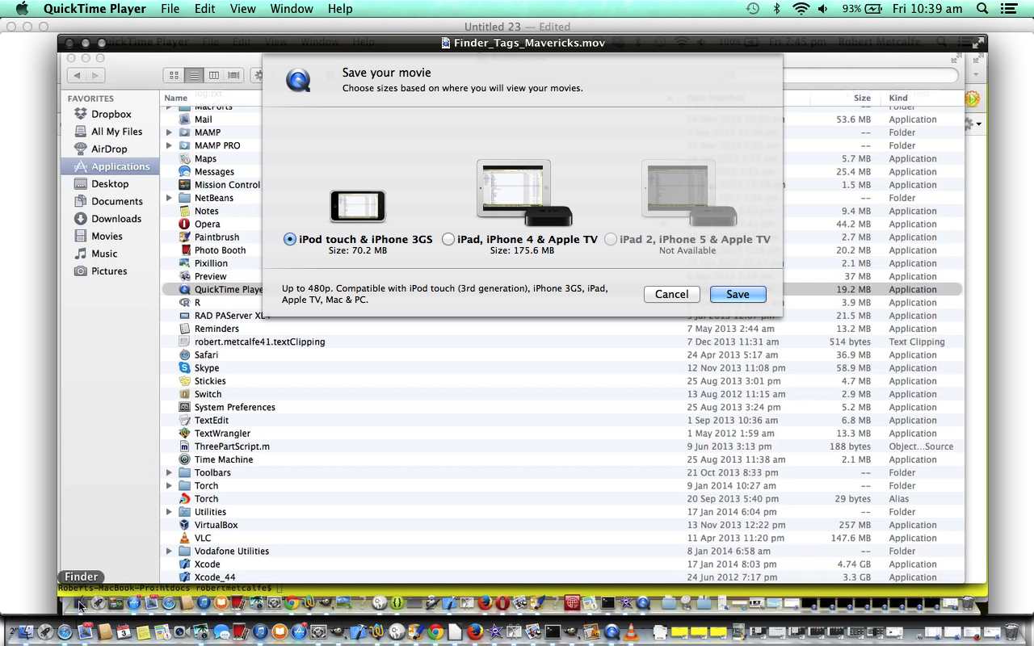1034x646 pixels.
Task: Switch Finder to icon view
Action: [174, 75]
